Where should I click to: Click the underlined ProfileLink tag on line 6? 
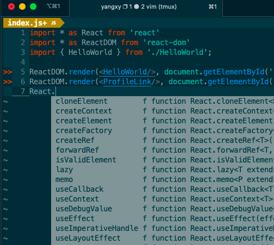tap(127, 81)
